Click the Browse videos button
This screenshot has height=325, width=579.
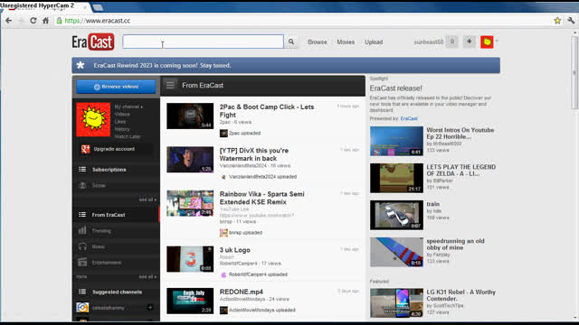(x=116, y=87)
